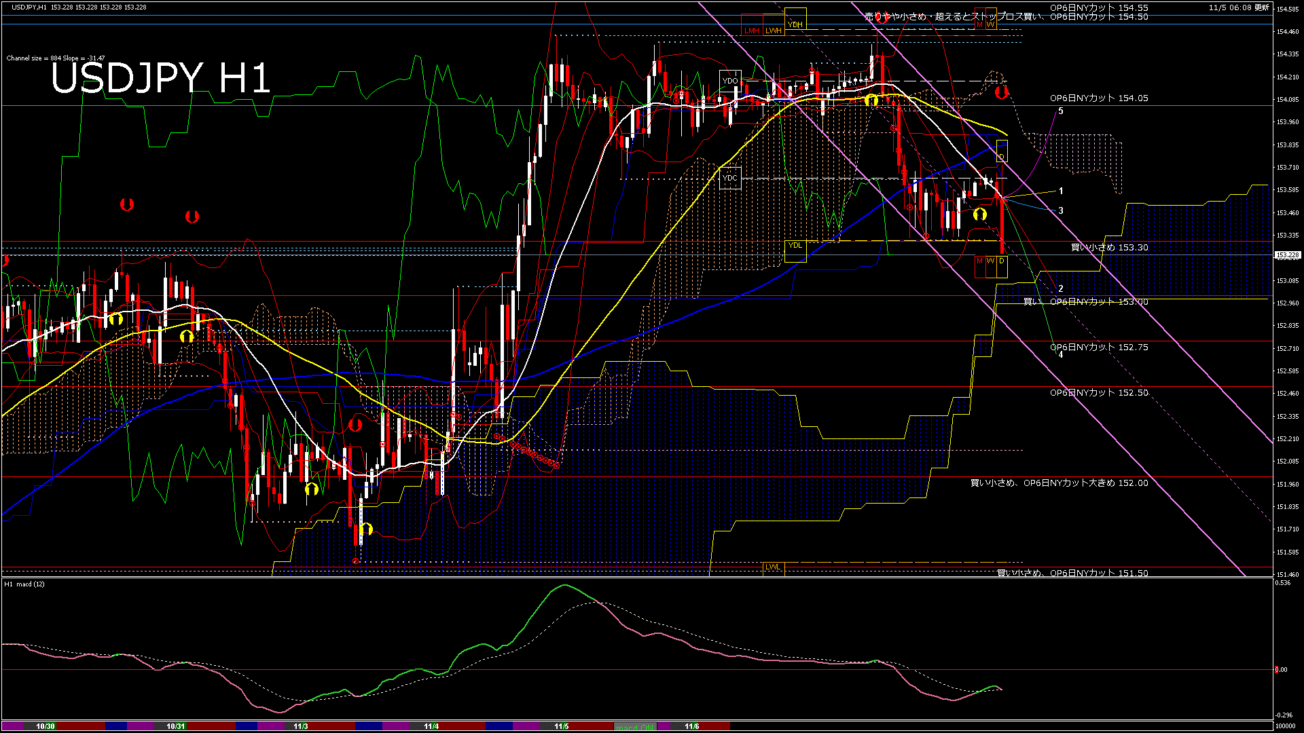Click the YDO yesterday-open label box
Viewport: 1304px width, 733px height.
coord(731,80)
